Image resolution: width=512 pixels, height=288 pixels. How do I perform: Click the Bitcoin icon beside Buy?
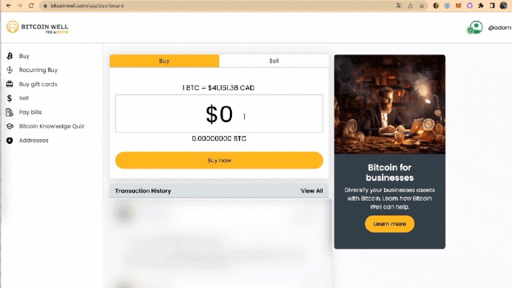click(x=10, y=56)
